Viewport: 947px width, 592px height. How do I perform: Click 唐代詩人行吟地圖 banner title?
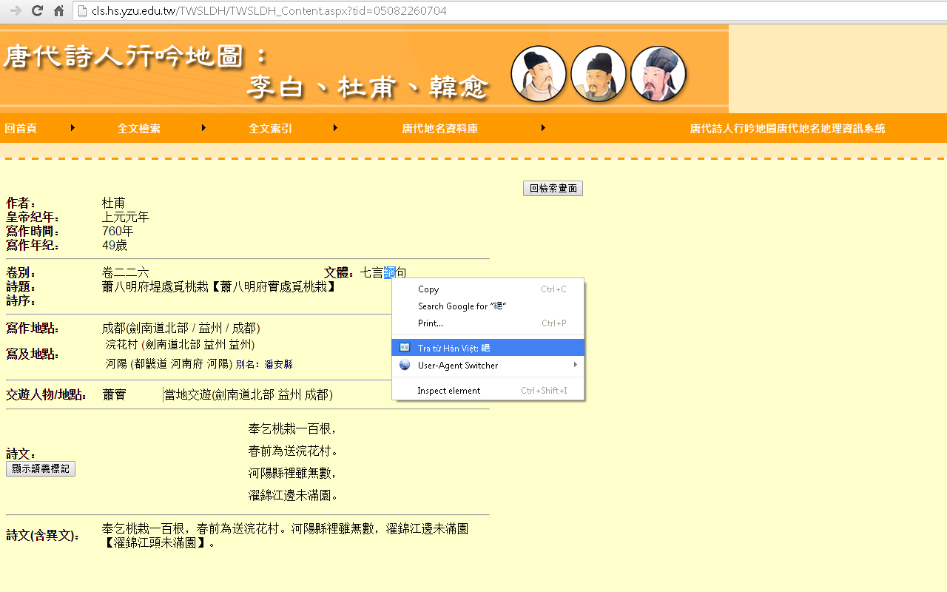137,57
